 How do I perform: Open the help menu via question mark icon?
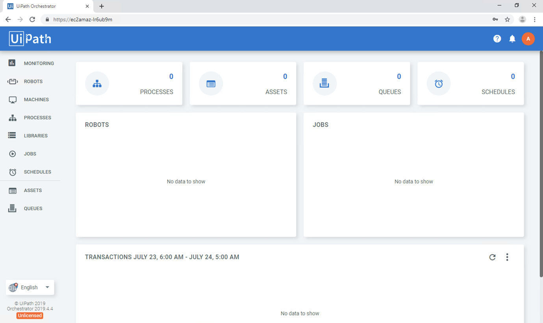[497, 39]
